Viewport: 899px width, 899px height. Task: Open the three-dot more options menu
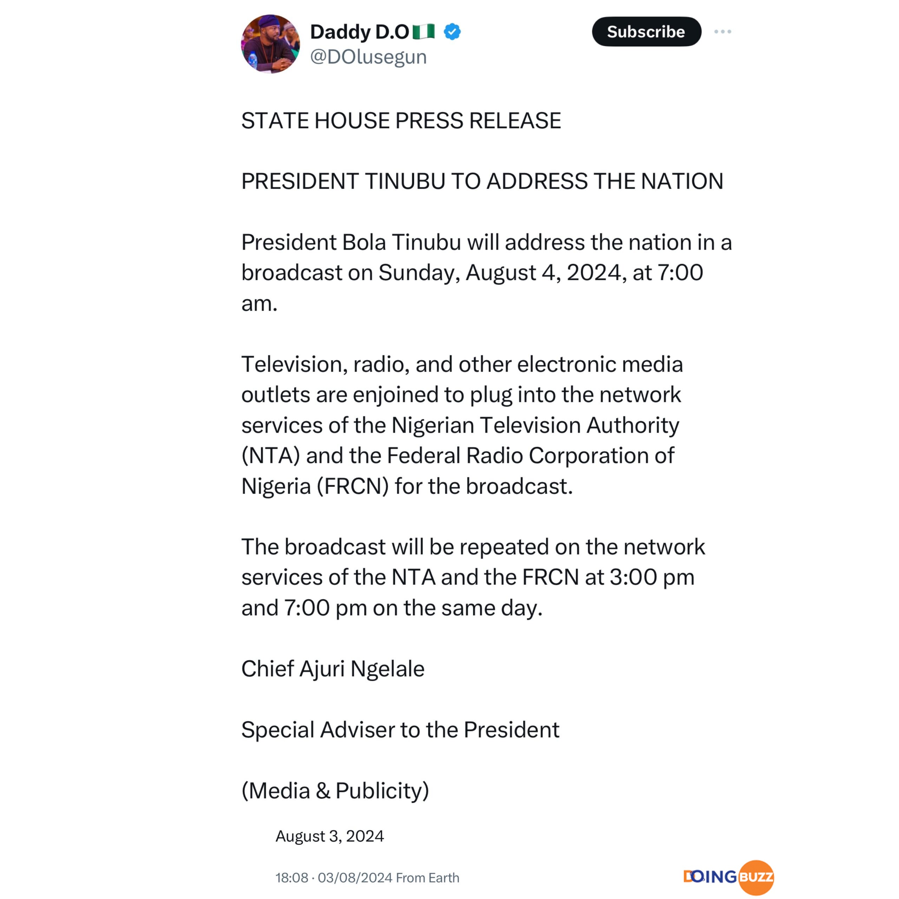pyautogui.click(x=722, y=32)
